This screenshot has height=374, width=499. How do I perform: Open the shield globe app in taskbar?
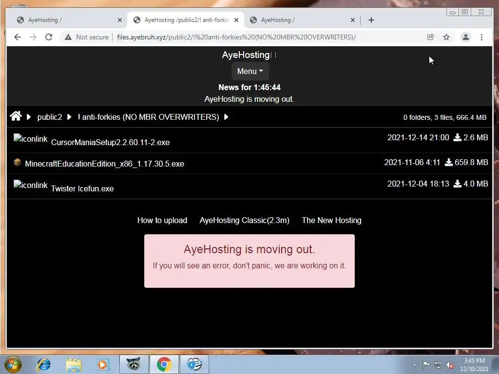(194, 364)
